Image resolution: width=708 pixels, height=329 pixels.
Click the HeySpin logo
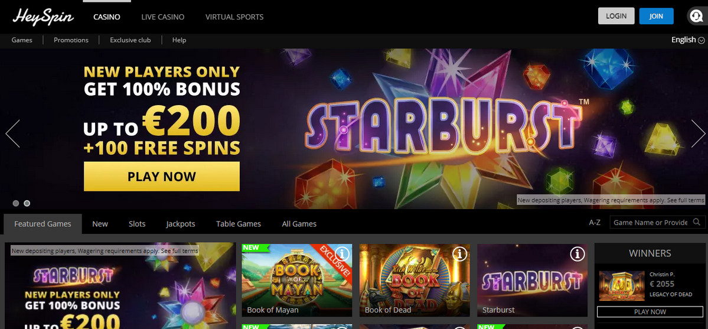coord(43,17)
